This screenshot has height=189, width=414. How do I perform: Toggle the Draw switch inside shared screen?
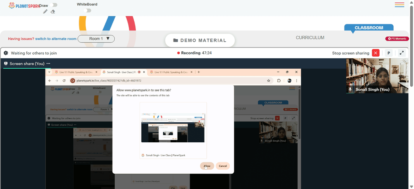[78, 89]
